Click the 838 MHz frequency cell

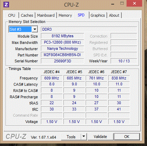point(119,78)
